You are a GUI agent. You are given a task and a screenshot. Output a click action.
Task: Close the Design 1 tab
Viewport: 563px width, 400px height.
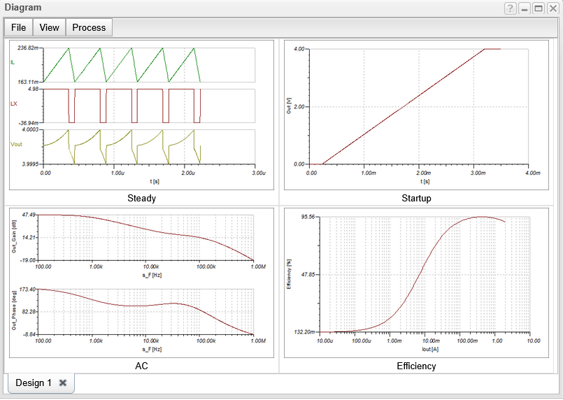tap(63, 383)
